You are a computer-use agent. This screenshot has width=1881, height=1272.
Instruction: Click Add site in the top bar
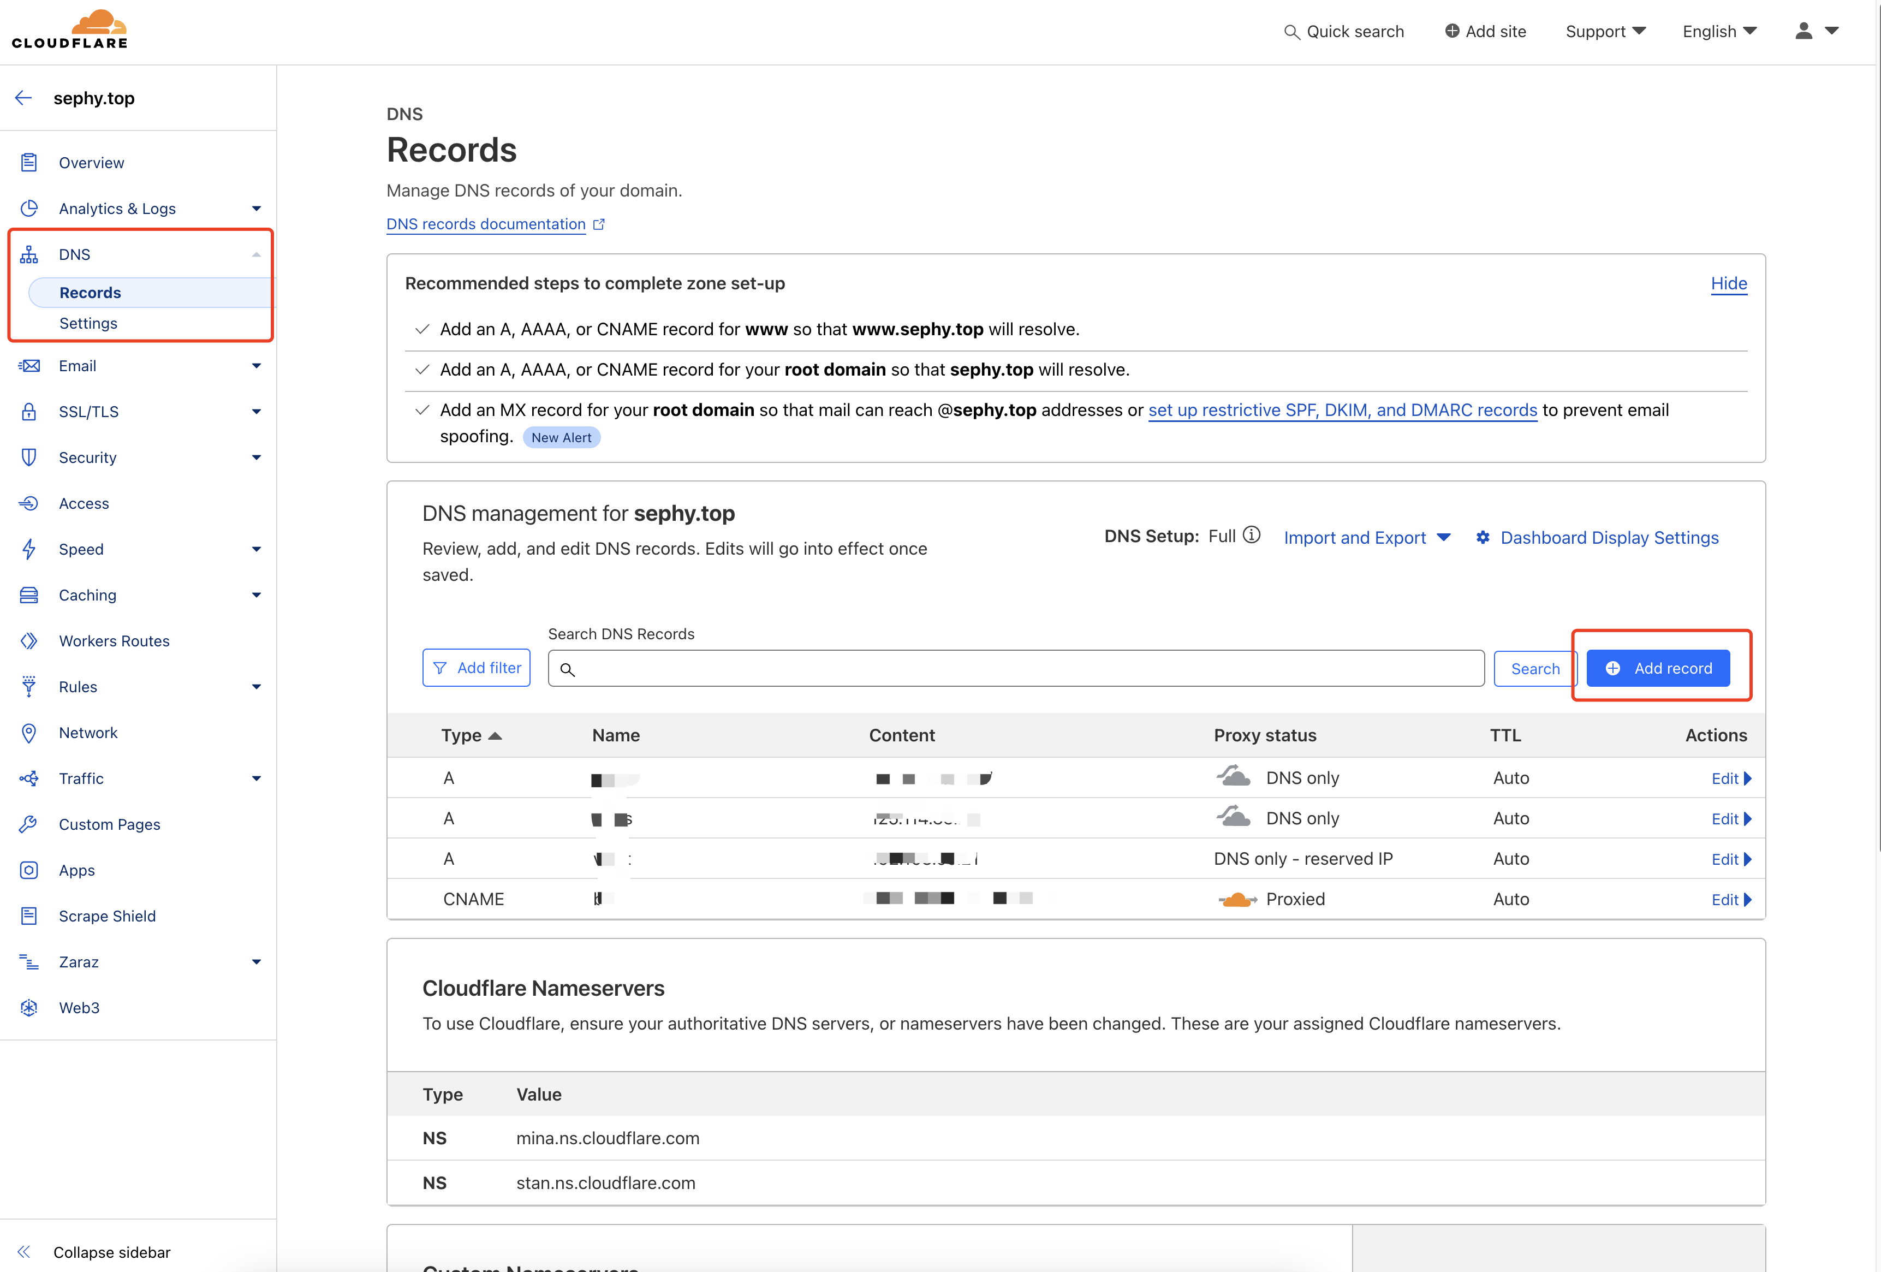(x=1485, y=32)
